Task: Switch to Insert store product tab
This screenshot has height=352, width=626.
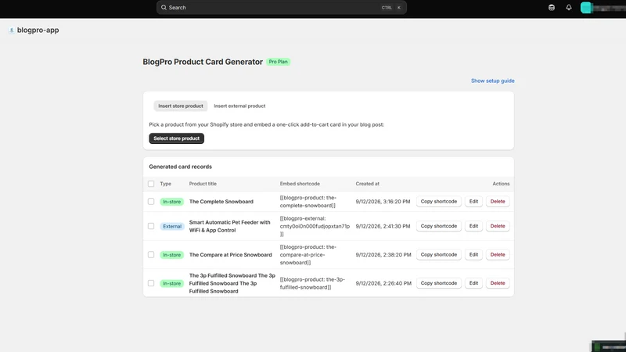Action: 181,106
